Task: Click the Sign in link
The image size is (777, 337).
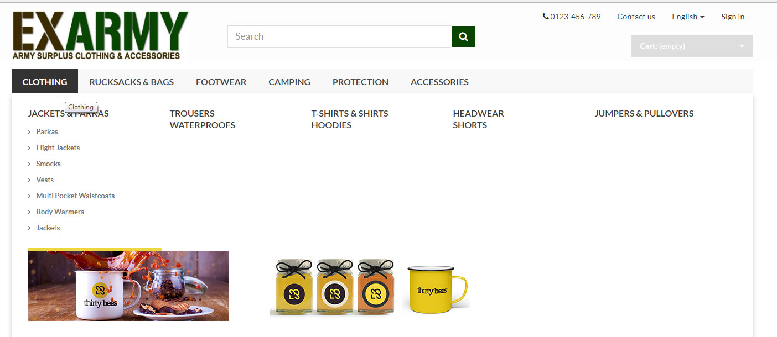Action: point(733,17)
